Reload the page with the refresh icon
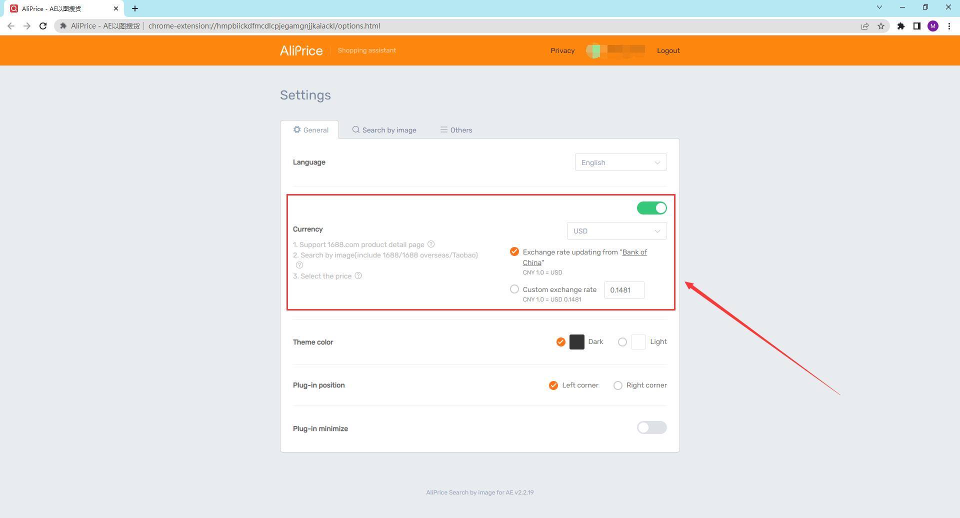The image size is (960, 518). click(x=43, y=26)
